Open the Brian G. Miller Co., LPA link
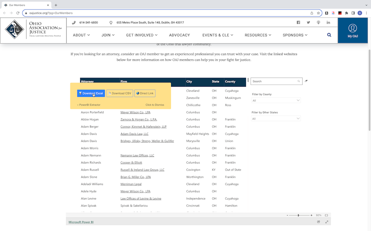The height and width of the screenshot is (231, 371). (136, 177)
